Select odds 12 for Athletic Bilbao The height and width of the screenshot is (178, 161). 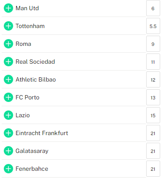pos(153,79)
